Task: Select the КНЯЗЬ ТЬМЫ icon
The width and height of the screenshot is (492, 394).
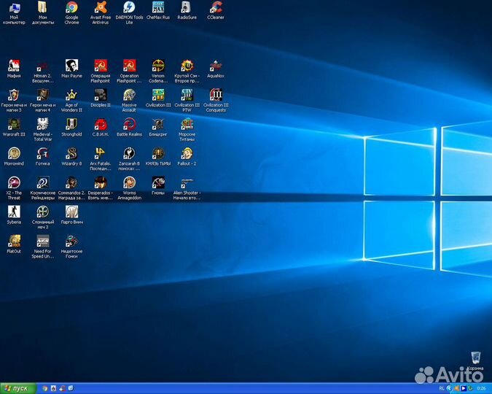Action: pos(158,157)
